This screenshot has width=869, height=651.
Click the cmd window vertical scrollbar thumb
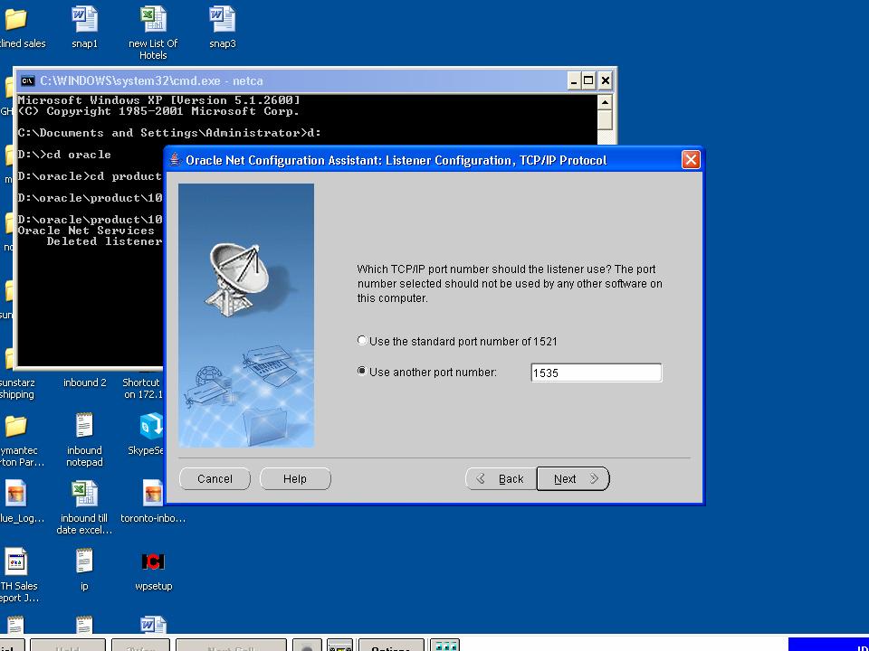pos(605,119)
